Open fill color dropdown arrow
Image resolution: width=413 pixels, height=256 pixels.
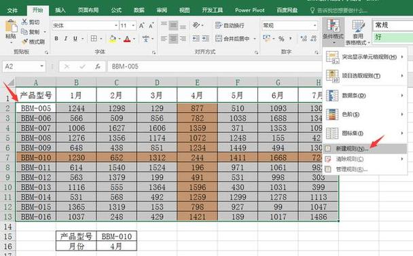120,39
